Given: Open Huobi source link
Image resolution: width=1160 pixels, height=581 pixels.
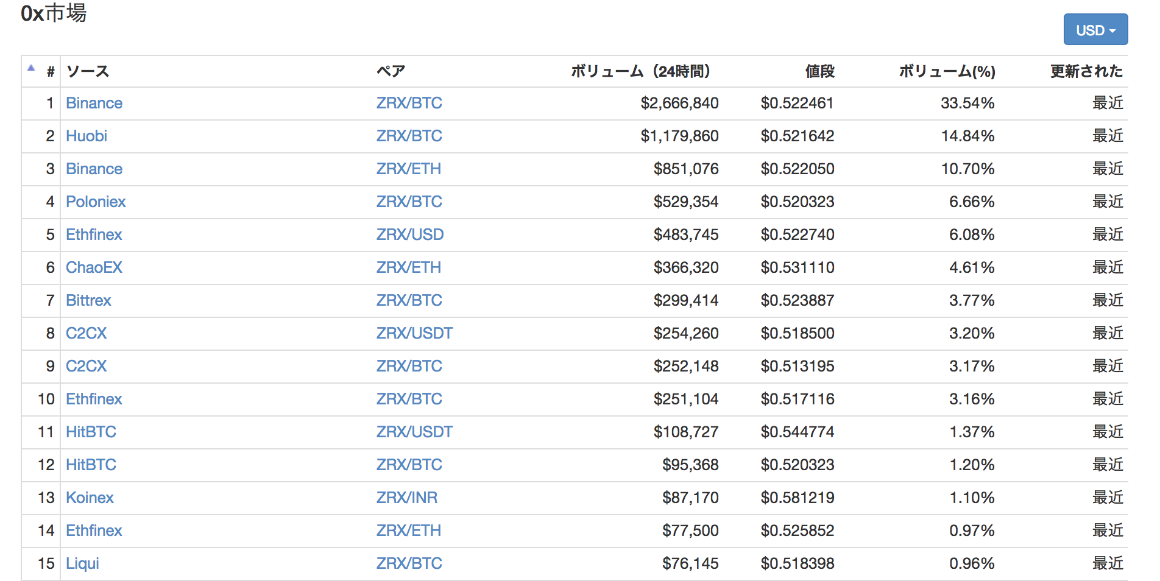Looking at the screenshot, I should click(x=87, y=136).
